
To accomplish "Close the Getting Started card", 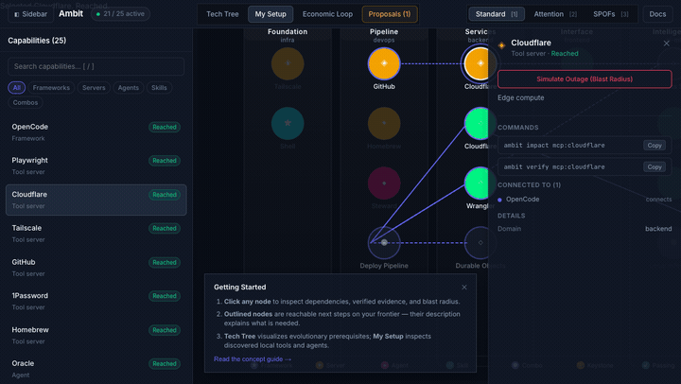I will point(463,288).
